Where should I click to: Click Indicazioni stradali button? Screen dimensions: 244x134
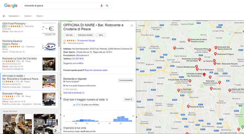point(85,35)
